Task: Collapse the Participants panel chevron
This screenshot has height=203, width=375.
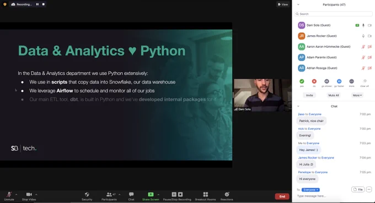Action: (x=298, y=4)
